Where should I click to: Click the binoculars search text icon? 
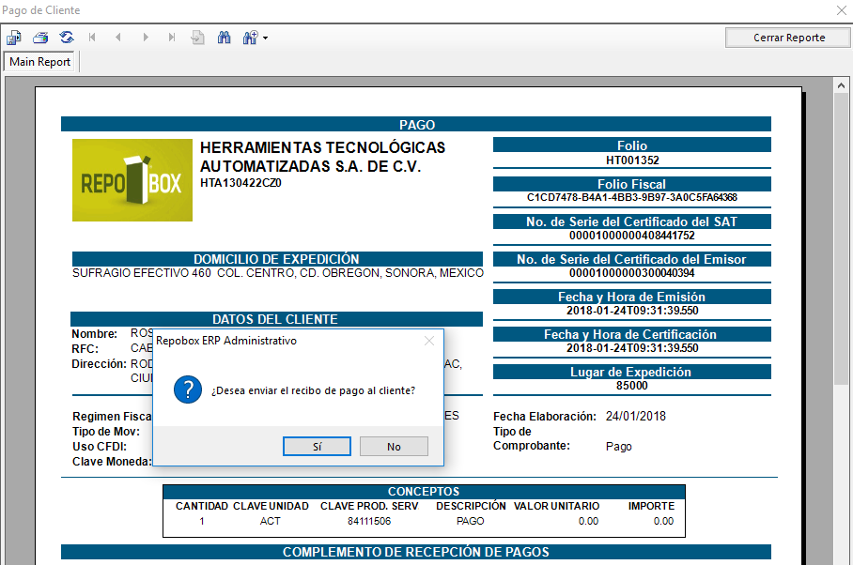(x=225, y=37)
